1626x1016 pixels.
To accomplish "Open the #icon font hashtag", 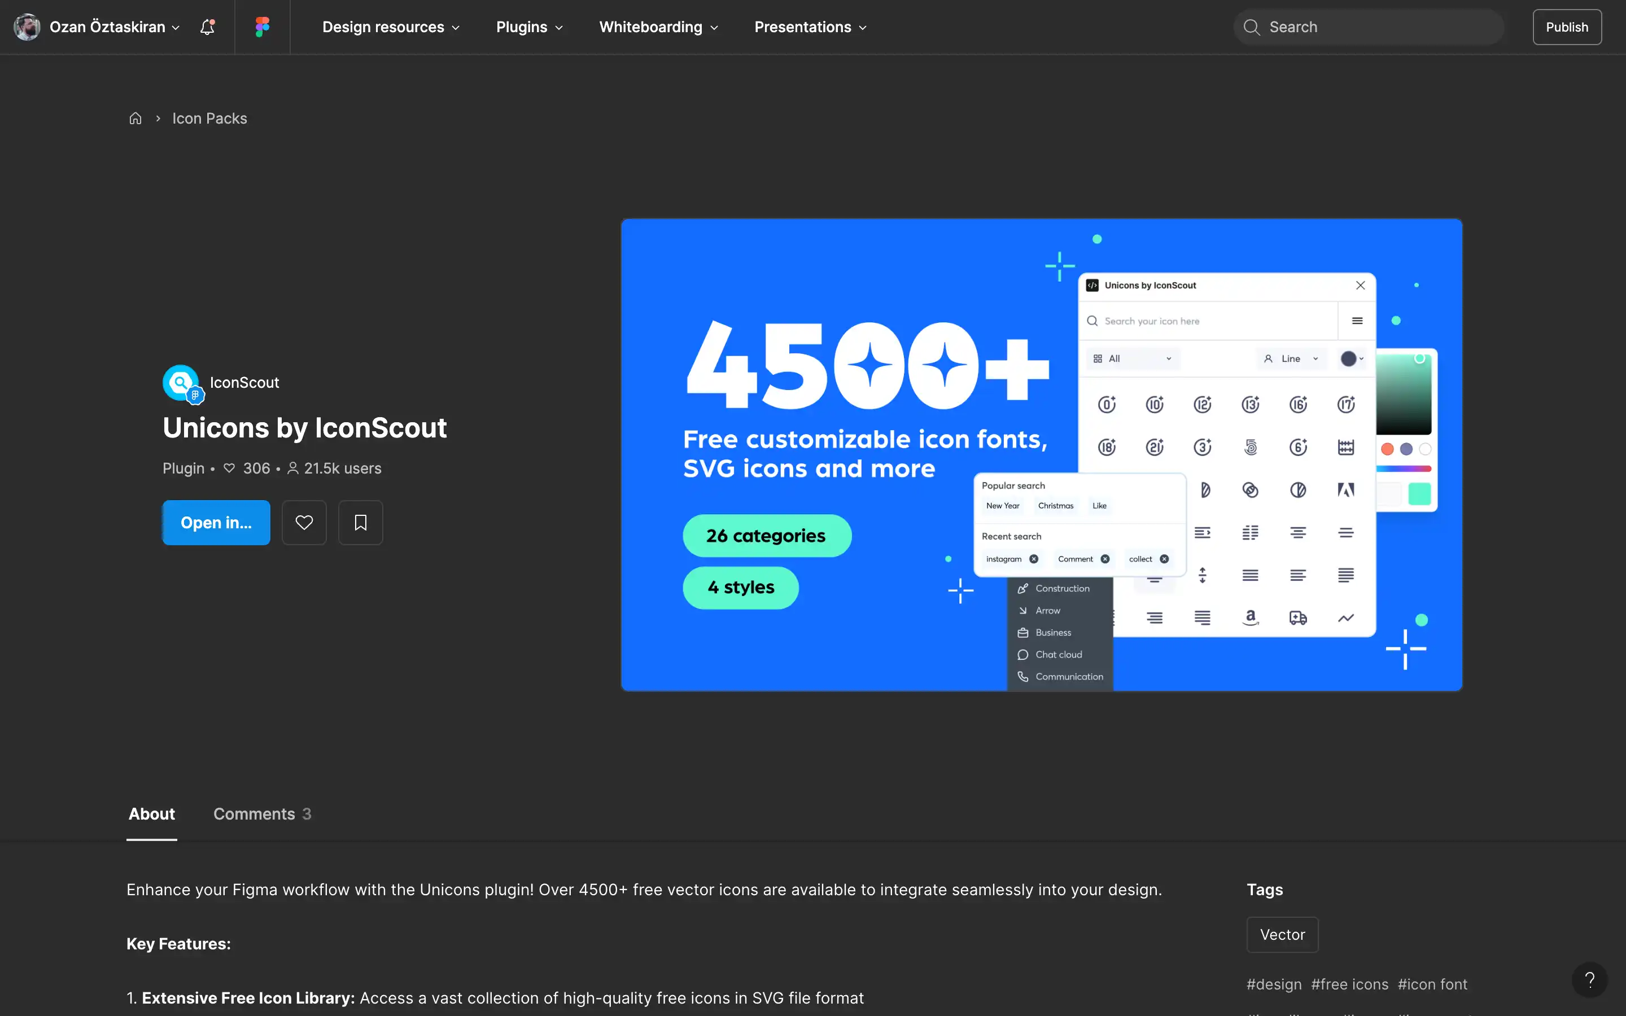I will 1432,984.
